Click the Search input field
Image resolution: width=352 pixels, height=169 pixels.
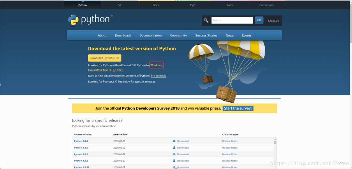coord(232,20)
